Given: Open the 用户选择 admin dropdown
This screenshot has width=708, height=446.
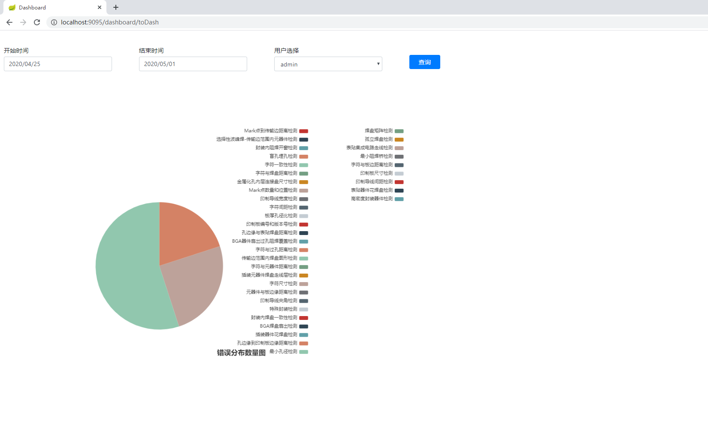Looking at the screenshot, I should point(328,64).
